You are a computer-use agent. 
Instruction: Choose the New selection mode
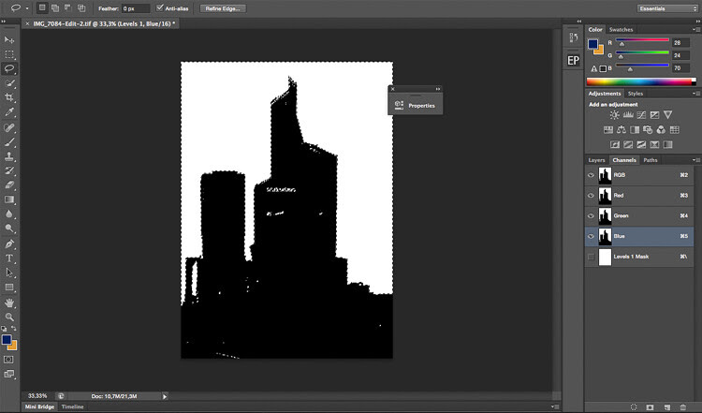[x=41, y=8]
